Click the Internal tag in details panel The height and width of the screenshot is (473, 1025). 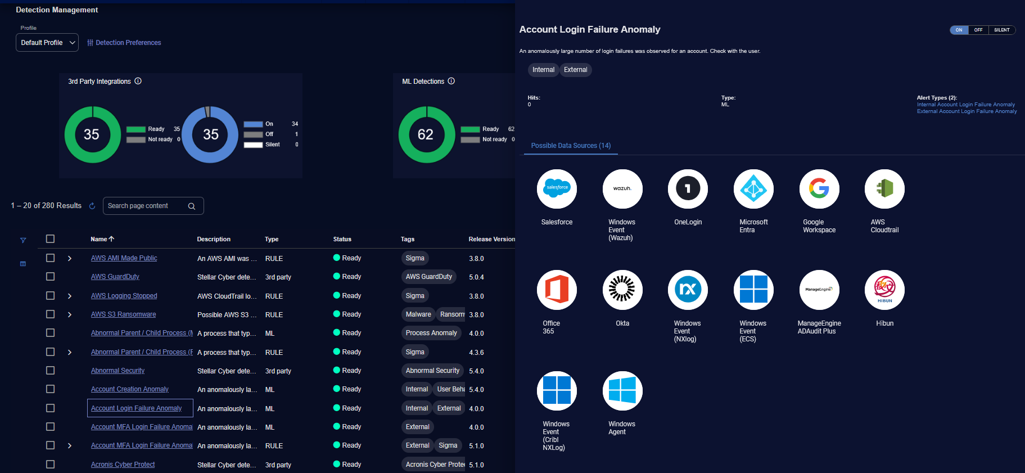click(543, 70)
